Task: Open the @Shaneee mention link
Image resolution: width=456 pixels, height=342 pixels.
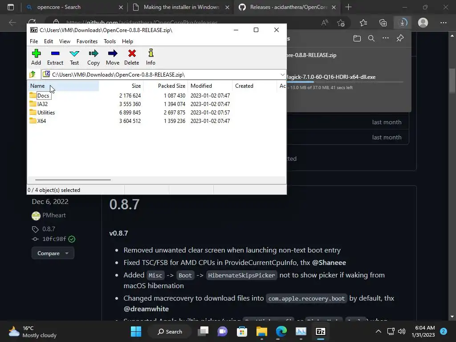Action: (329, 263)
